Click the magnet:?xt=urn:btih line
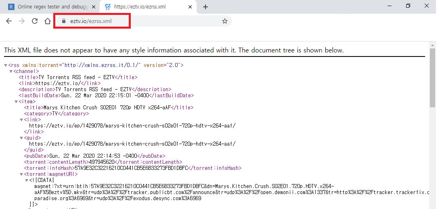 pos(184,186)
